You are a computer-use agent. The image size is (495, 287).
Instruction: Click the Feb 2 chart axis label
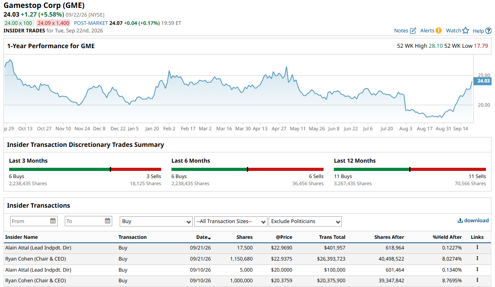coord(169,129)
